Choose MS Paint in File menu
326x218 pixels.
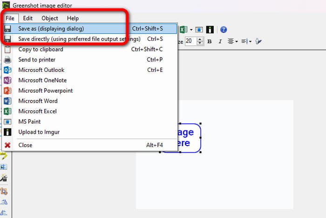89,122
